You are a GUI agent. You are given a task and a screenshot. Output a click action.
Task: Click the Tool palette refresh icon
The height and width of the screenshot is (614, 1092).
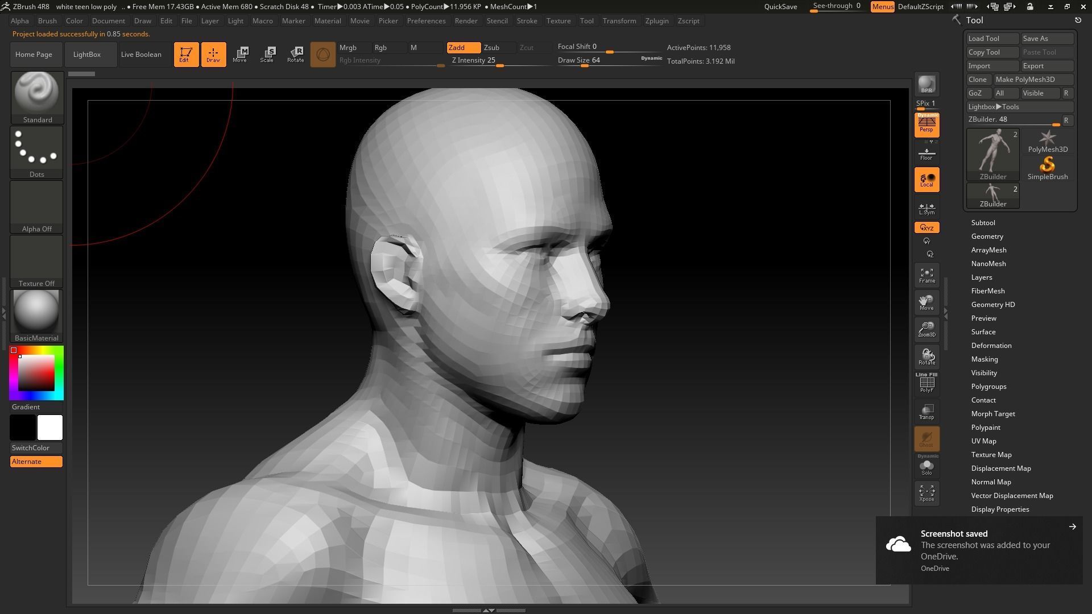click(x=1078, y=20)
